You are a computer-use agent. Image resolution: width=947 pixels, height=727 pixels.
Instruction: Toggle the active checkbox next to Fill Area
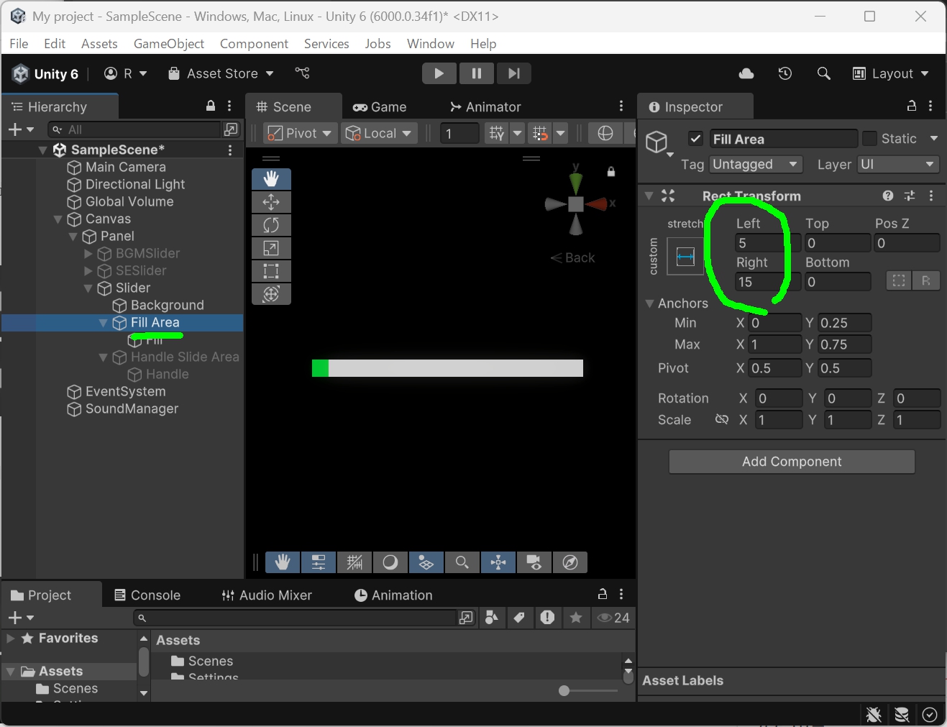click(x=695, y=138)
